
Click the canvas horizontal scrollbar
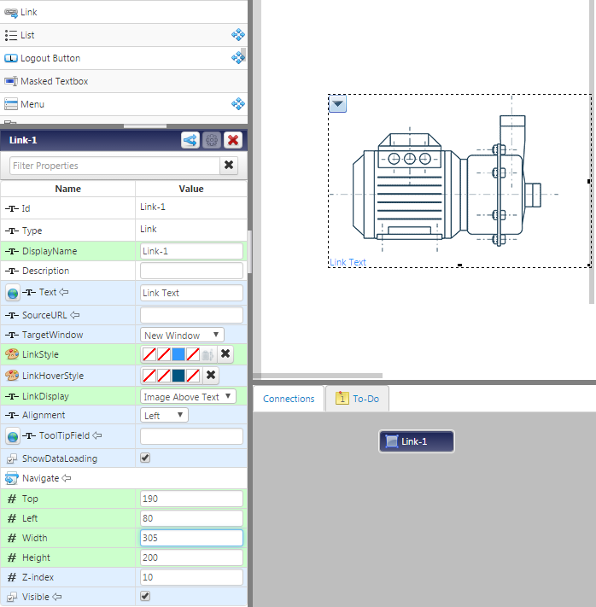click(x=318, y=376)
